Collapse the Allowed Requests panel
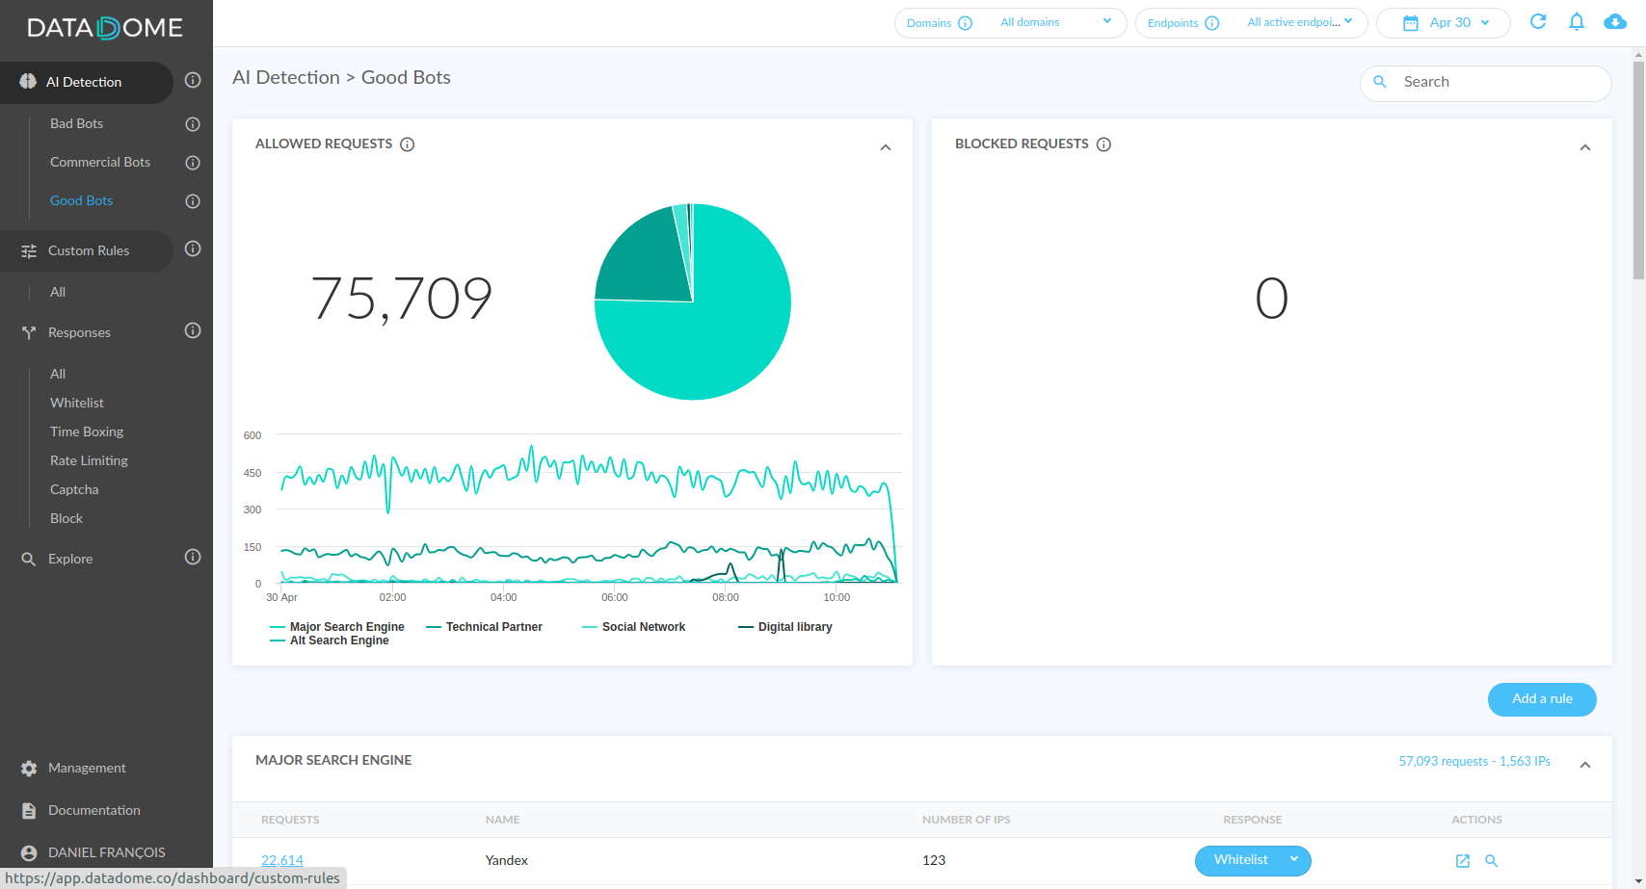The image size is (1646, 889). point(886,147)
